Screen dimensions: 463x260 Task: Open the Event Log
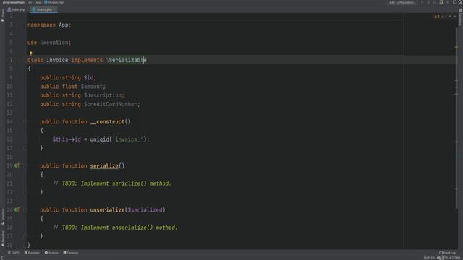click(447, 253)
